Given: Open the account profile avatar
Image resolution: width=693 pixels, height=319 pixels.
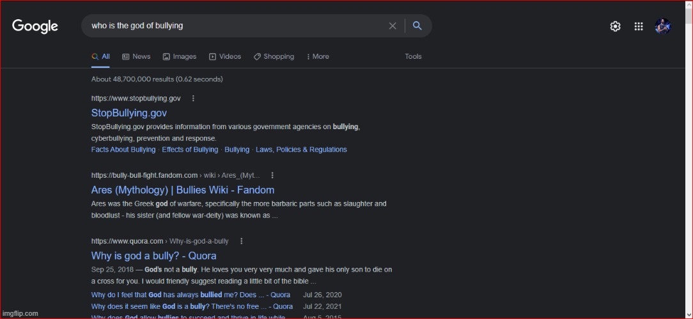Looking at the screenshot, I should coord(662,26).
